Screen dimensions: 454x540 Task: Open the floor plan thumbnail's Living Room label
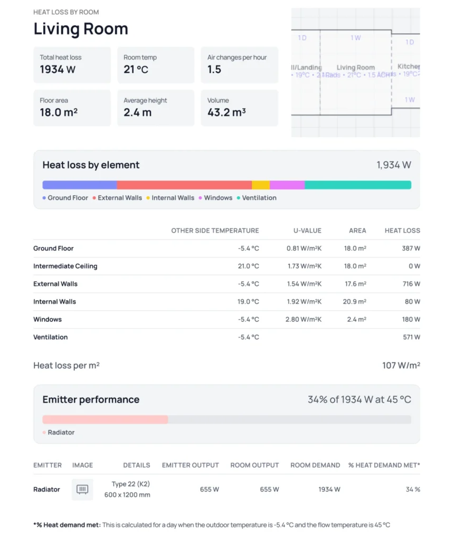tap(355, 67)
